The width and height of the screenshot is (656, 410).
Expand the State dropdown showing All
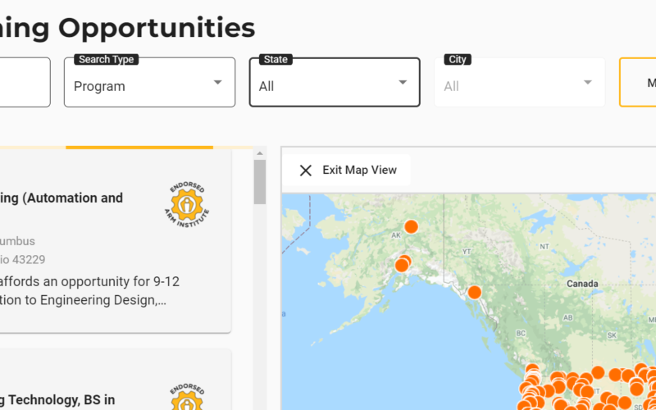(403, 82)
